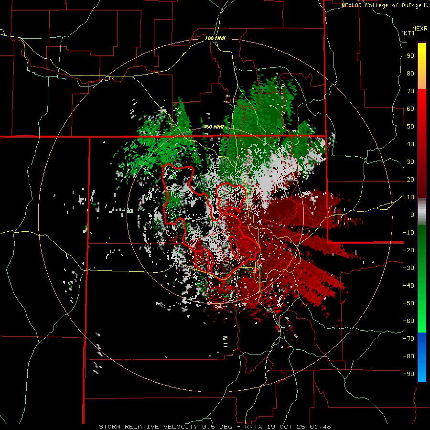Viewport: 430px width, 430px height.
Task: Click the 50 NMI range ring label
Action: pos(215,127)
